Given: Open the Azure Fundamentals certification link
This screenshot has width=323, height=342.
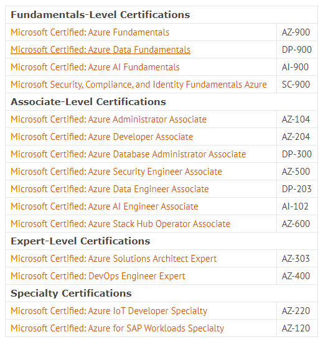Looking at the screenshot, I should pos(90,32).
